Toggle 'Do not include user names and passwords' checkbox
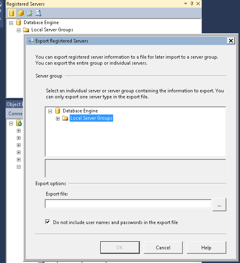The width and height of the screenshot is (240, 263). pyautogui.click(x=48, y=222)
